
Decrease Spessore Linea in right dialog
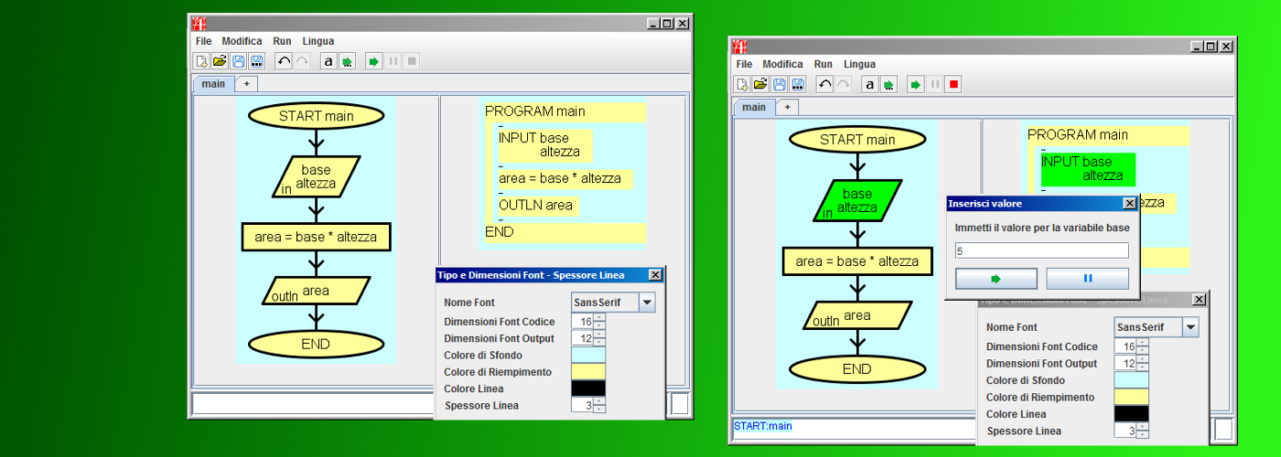pos(1143,435)
